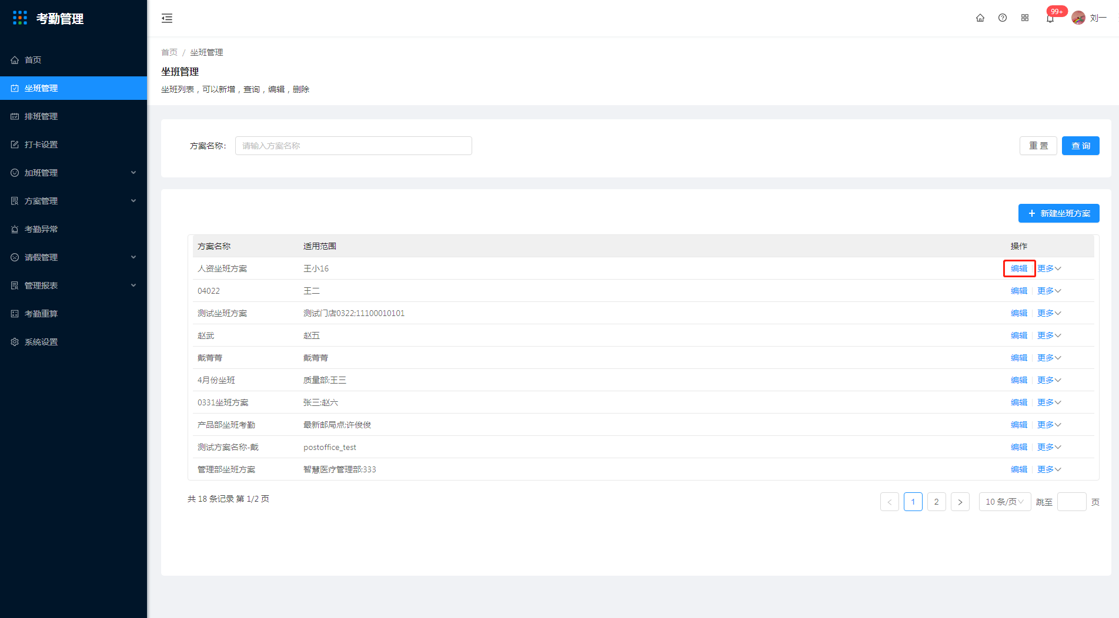Click the 考勤重算 calculator icon

[15, 314]
